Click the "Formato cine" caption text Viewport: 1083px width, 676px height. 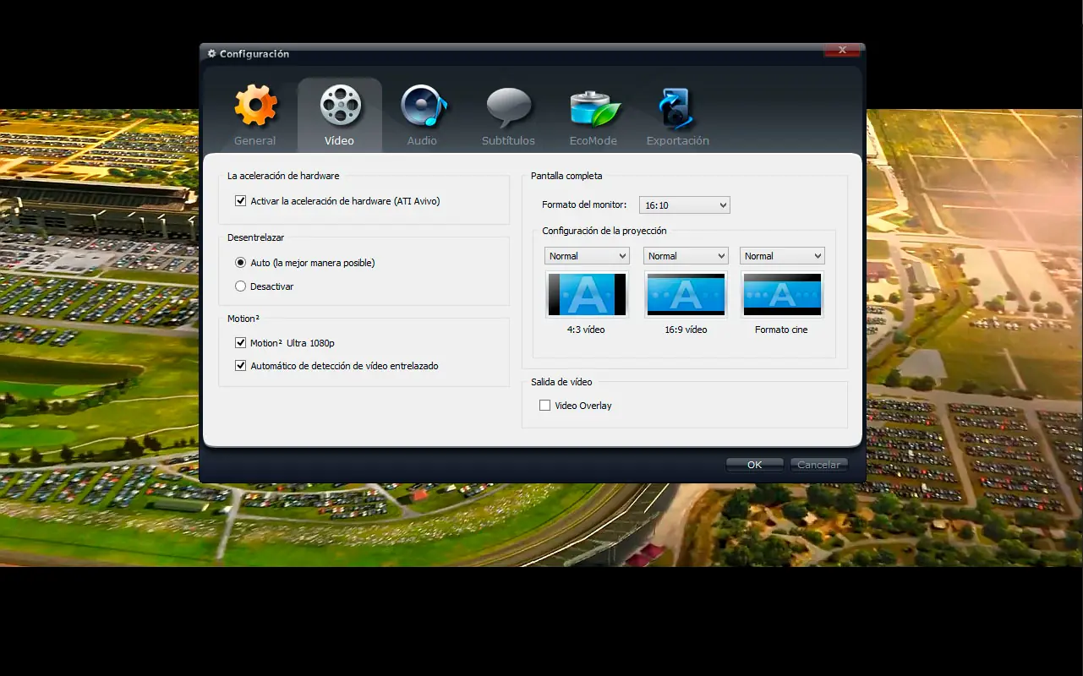click(781, 330)
